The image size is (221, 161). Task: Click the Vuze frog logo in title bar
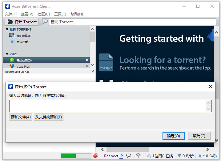[8, 6]
